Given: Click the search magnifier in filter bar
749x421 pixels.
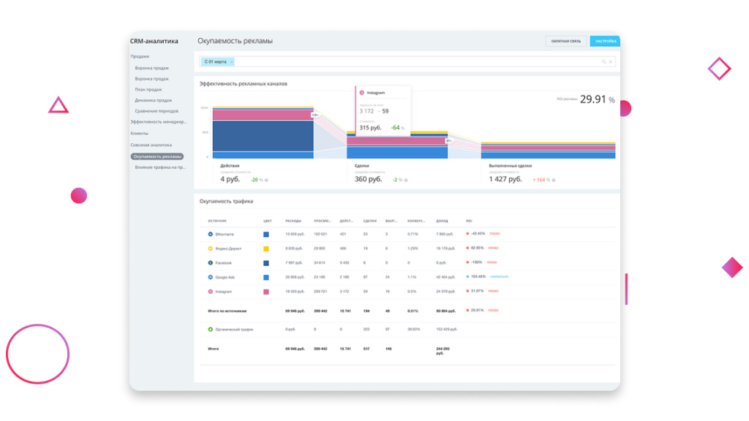Looking at the screenshot, I should click(603, 61).
